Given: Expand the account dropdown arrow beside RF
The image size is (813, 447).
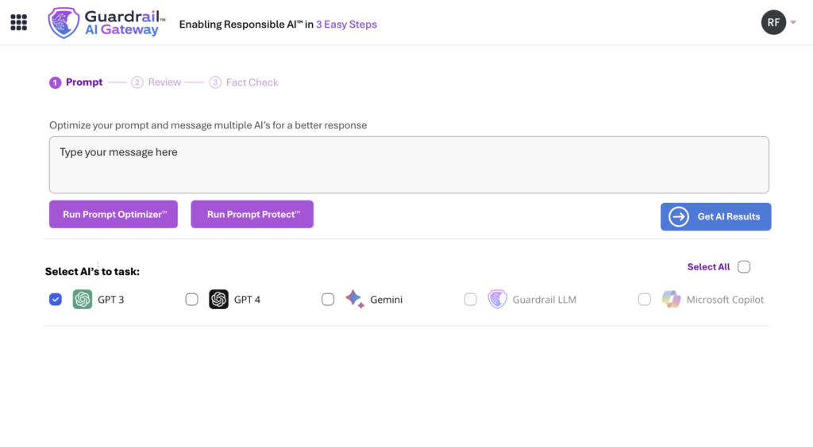Looking at the screenshot, I should [x=793, y=22].
